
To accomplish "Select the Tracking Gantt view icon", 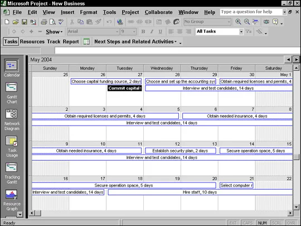I will pyautogui.click(x=12, y=167).
